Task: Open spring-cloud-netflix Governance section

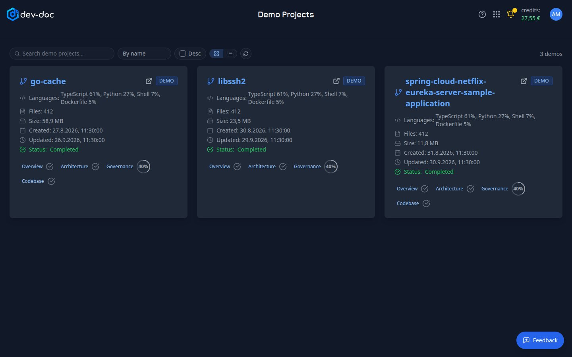Action: (495, 189)
